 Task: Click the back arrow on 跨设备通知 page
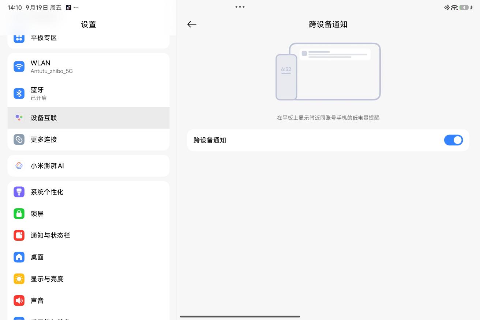coord(192,24)
